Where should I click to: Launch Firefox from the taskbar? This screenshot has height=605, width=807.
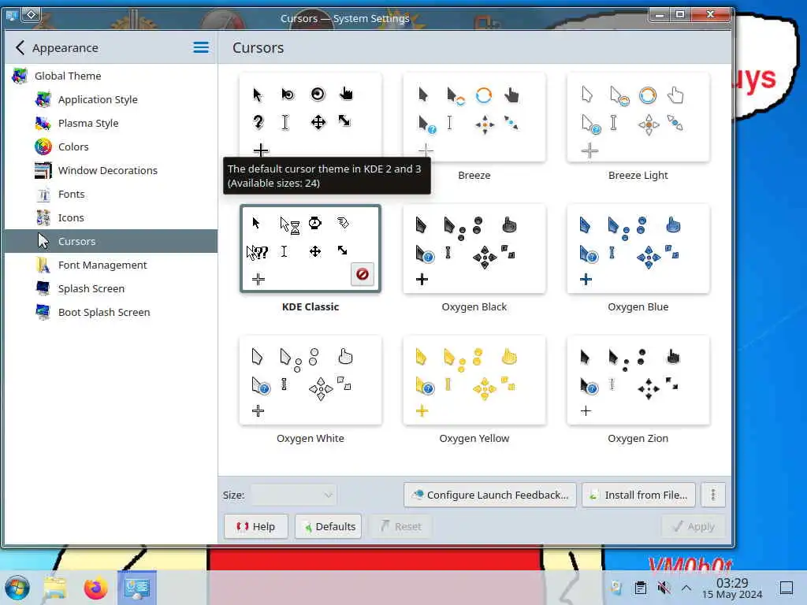(95, 588)
